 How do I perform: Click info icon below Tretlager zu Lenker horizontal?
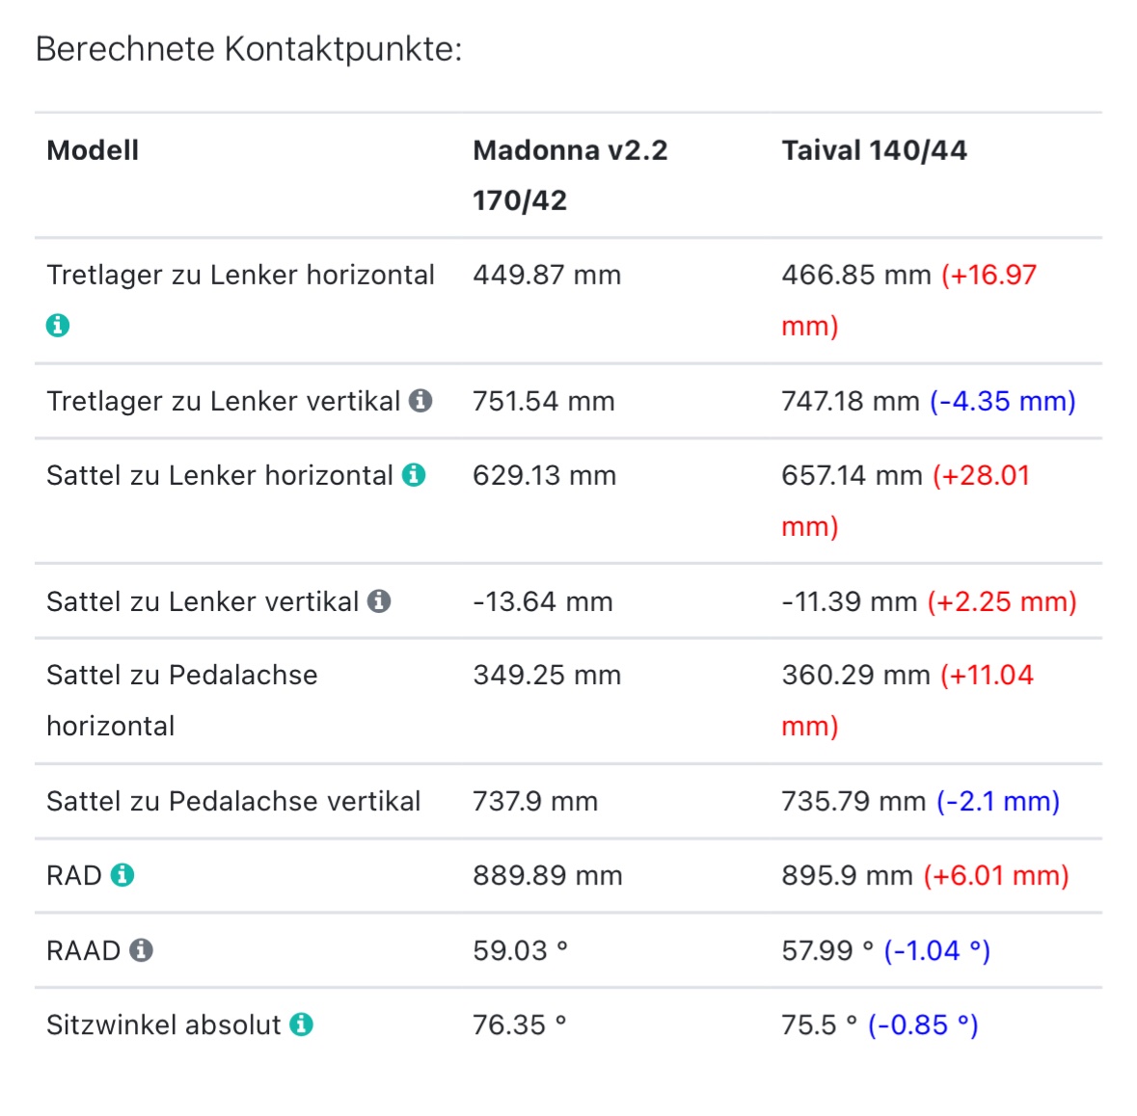[x=58, y=326]
